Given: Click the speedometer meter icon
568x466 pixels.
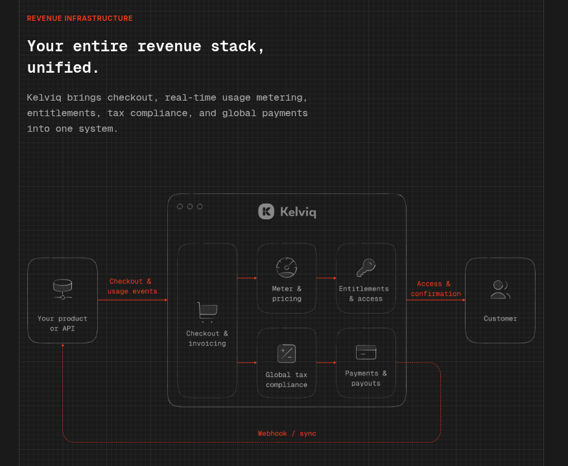Looking at the screenshot, I should 287,267.
